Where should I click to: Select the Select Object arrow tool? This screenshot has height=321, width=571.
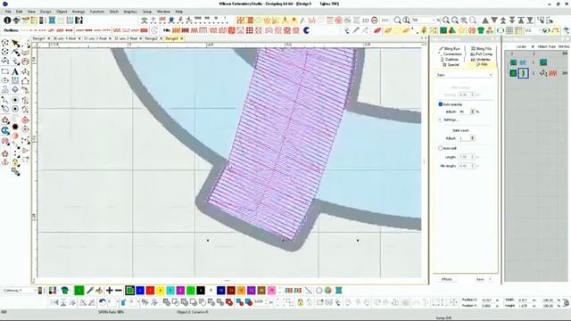[15, 44]
